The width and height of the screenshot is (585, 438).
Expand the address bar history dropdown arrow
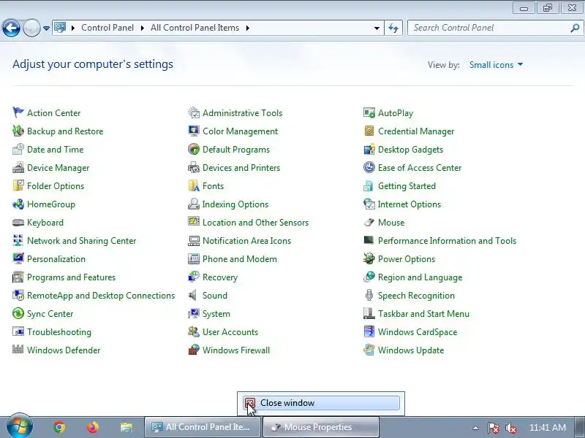(377, 28)
